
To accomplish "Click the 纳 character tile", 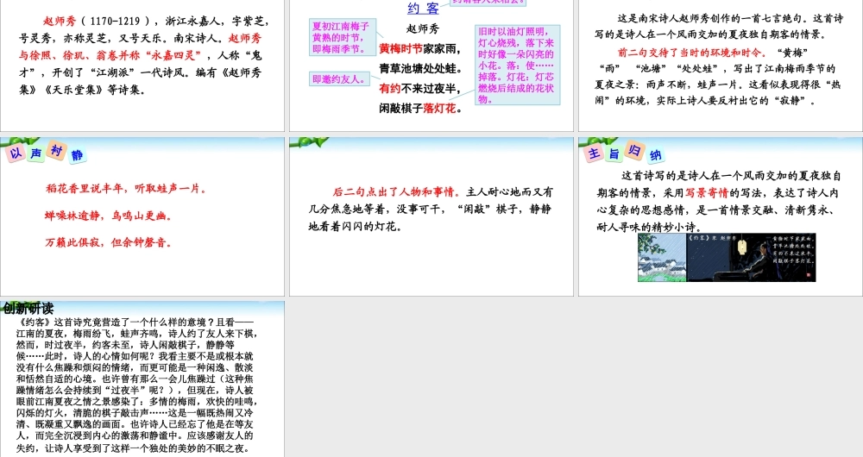I will (x=656, y=155).
